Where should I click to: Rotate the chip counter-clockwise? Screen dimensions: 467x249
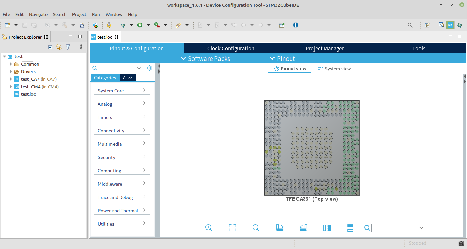click(303, 228)
